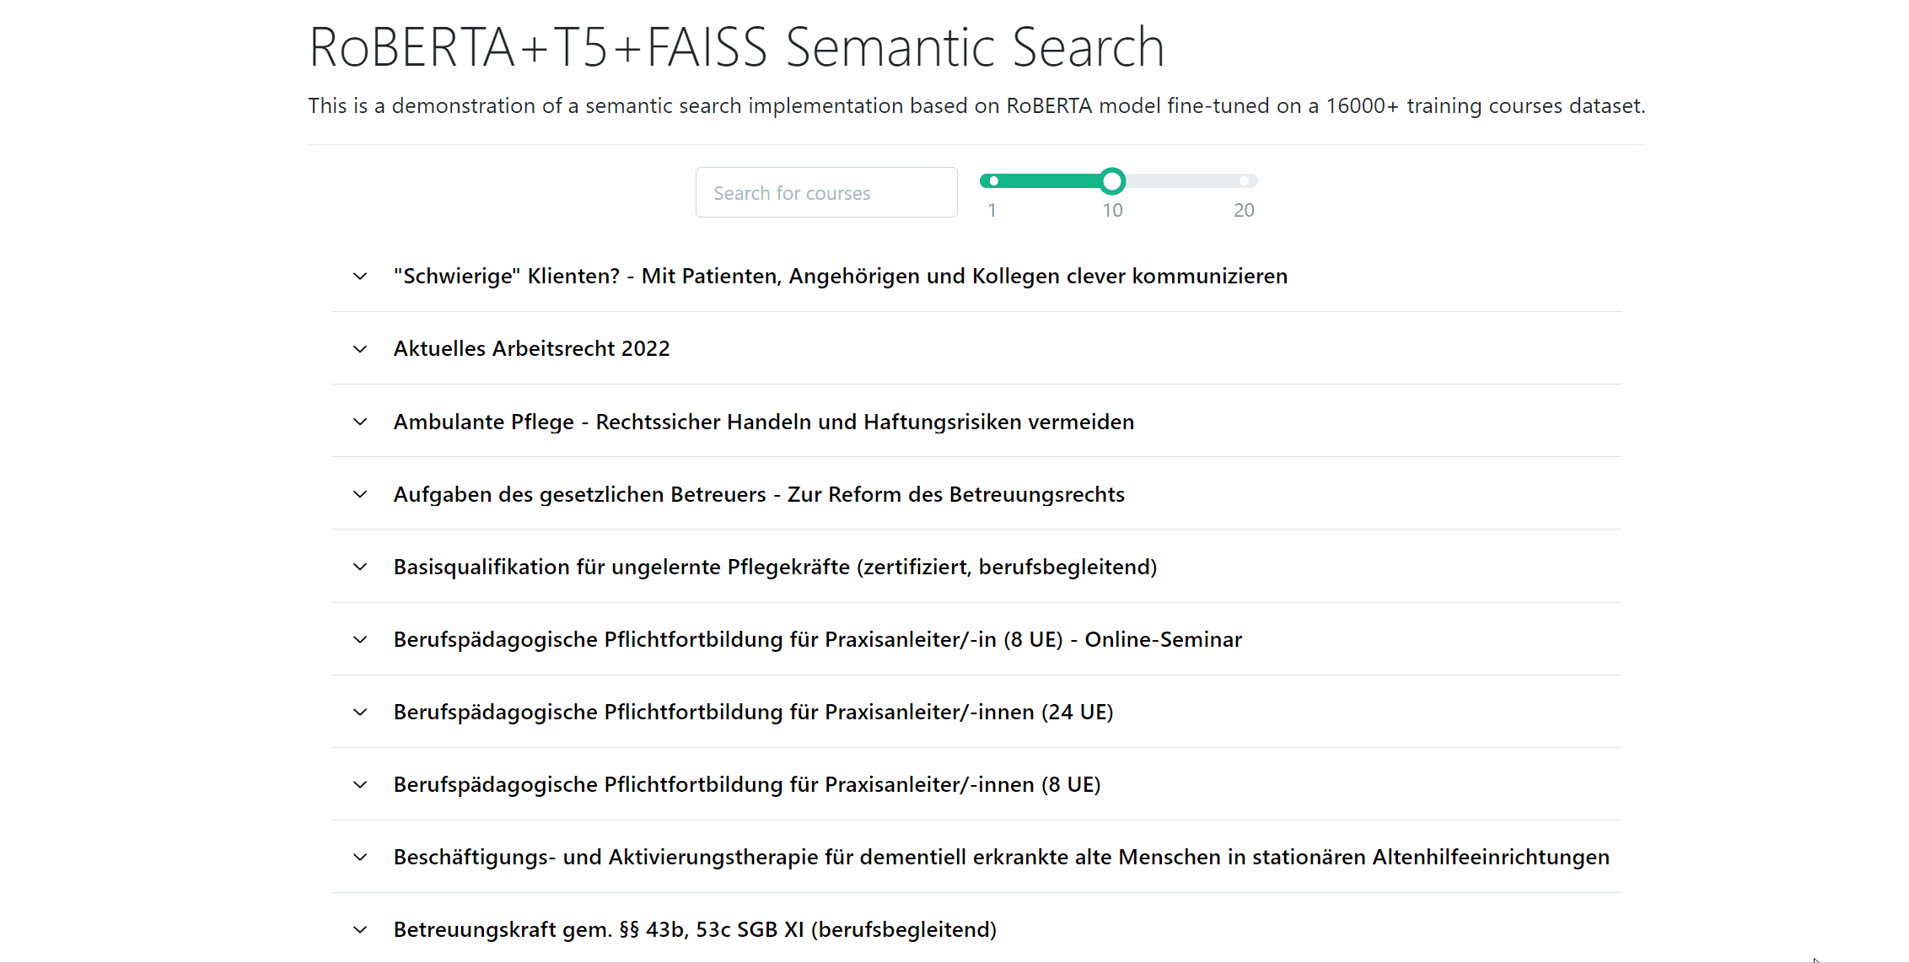Expand chevron for Aktuelles Arbeitsrecht 2022
1909x963 pixels.
tap(360, 348)
